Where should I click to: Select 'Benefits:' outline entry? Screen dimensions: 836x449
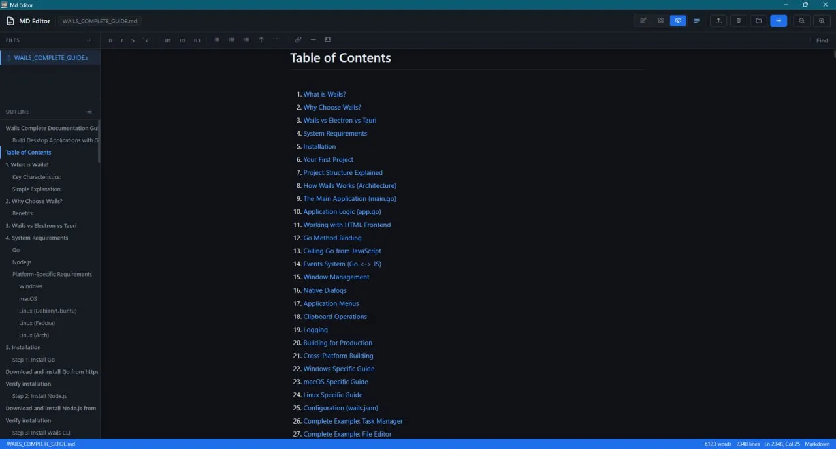[x=23, y=213]
